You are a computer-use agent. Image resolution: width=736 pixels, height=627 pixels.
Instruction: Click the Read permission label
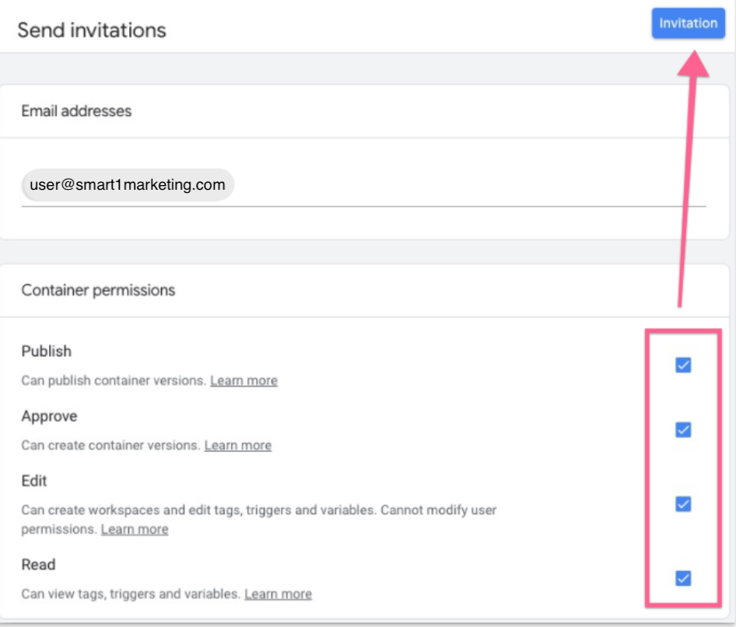click(38, 564)
